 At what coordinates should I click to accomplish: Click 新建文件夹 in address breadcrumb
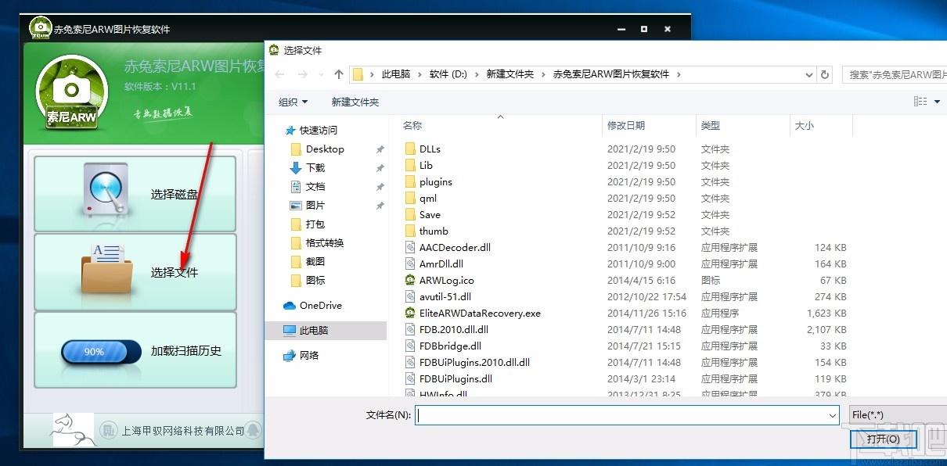click(510, 74)
